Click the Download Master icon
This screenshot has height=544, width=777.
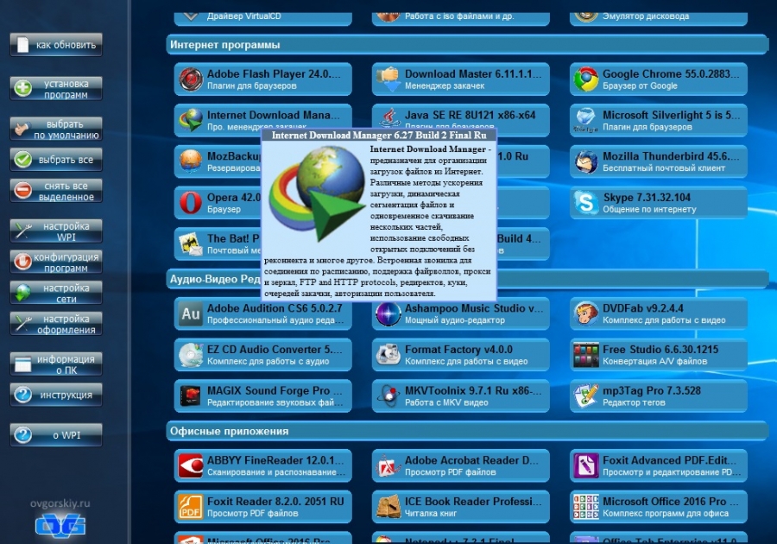point(388,79)
